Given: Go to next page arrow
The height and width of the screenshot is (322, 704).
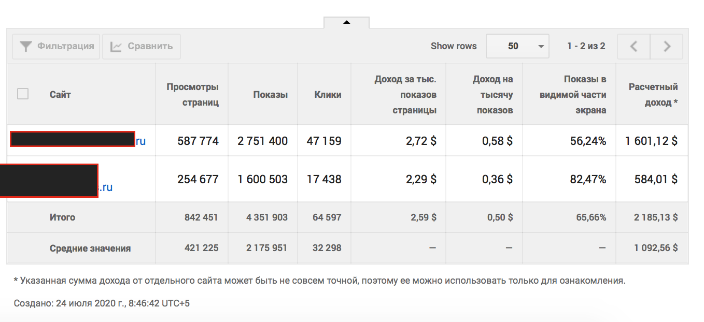Looking at the screenshot, I should click(x=667, y=47).
